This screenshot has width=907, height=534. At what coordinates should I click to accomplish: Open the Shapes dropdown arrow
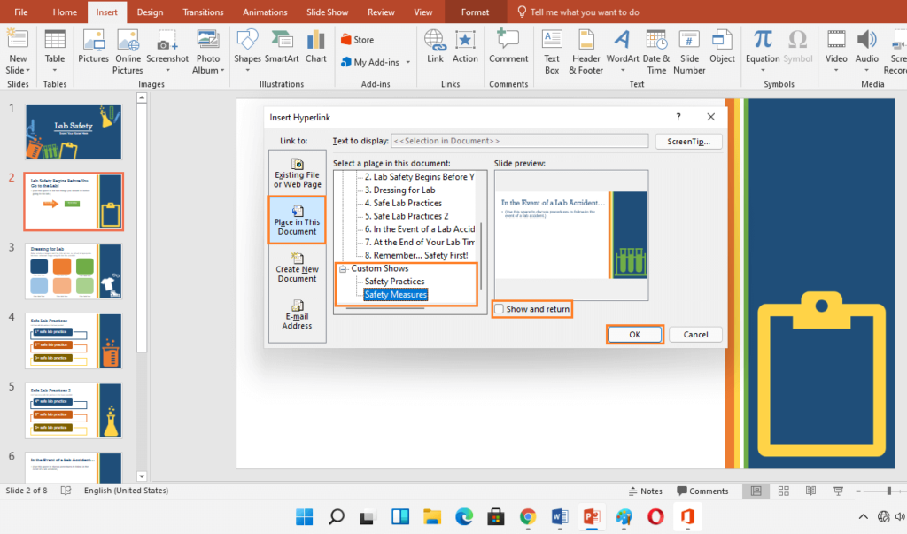248,71
